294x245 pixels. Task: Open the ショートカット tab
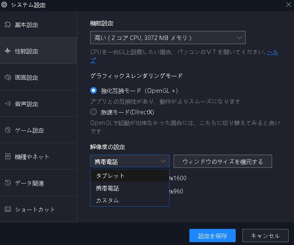tap(38, 209)
